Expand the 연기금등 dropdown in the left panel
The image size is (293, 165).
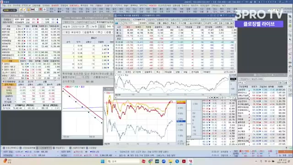(15, 102)
